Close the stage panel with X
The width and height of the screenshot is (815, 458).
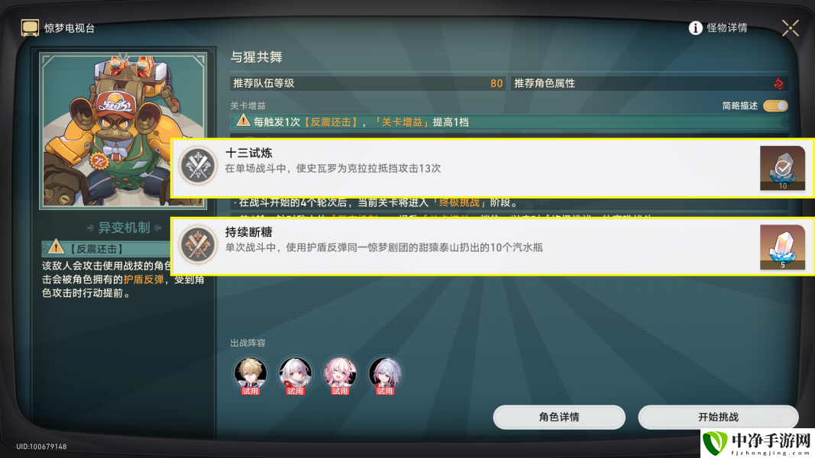click(790, 28)
